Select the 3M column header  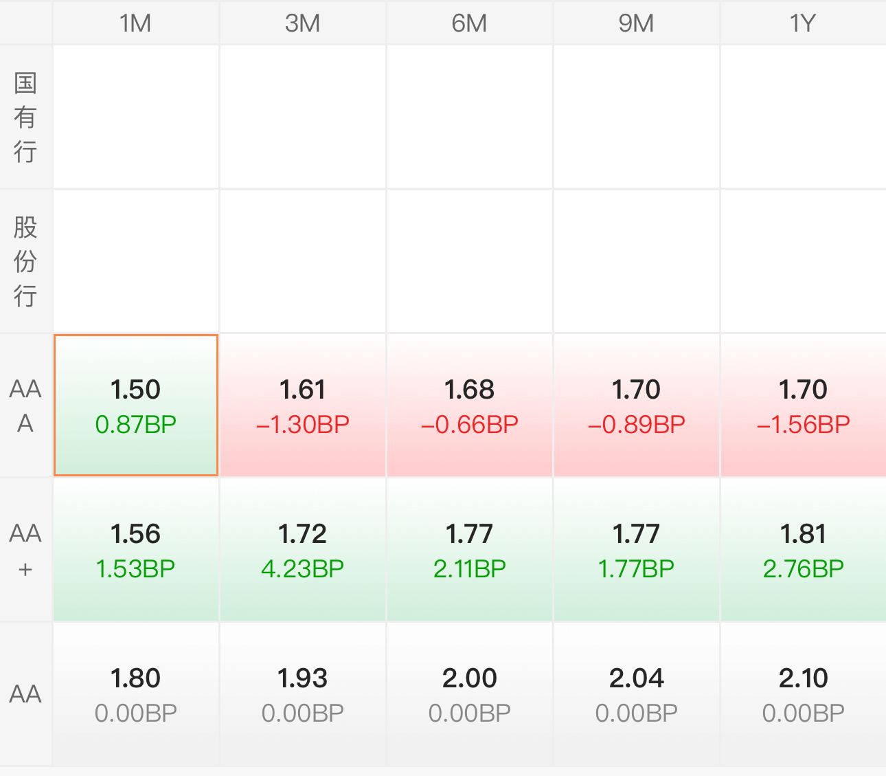302,23
